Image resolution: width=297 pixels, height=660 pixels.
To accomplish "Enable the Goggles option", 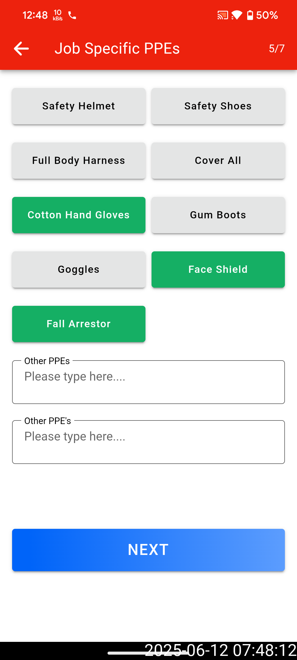I will coord(79,269).
